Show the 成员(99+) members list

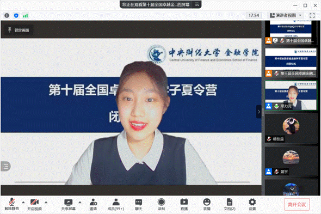pos(116,204)
